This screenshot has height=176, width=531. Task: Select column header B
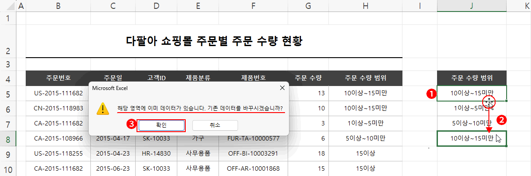point(58,6)
